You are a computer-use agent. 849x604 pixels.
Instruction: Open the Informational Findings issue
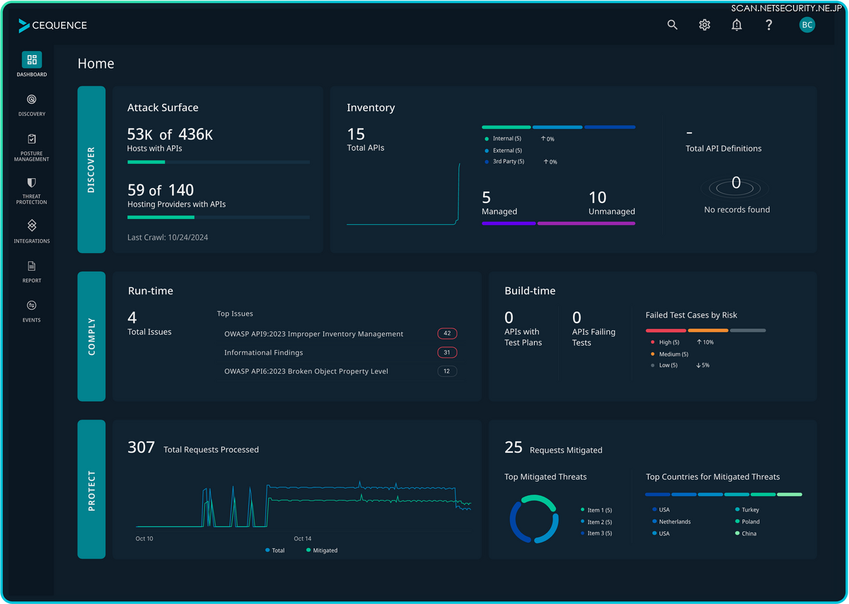point(263,352)
